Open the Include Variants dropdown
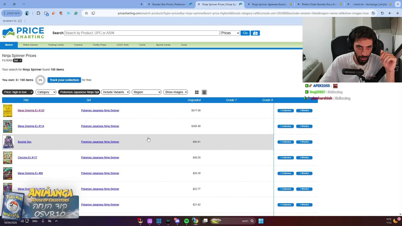The image size is (402, 226). (116, 92)
